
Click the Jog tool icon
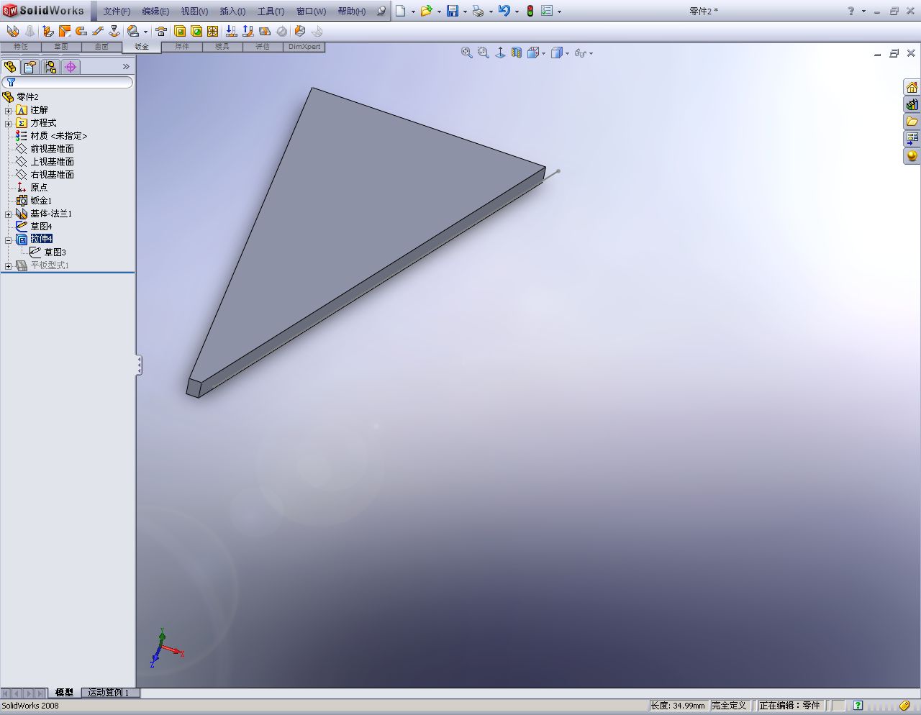[x=97, y=31]
